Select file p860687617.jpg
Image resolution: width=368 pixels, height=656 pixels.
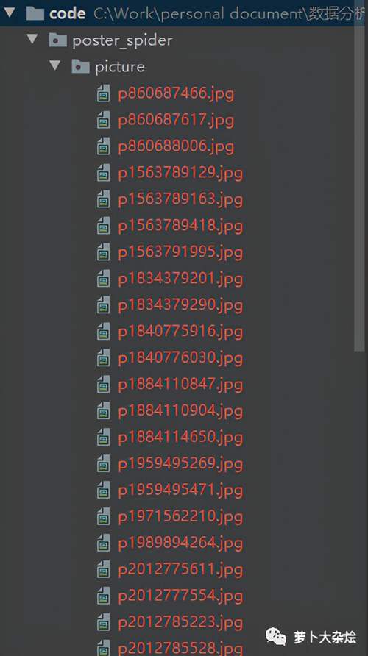click(x=176, y=120)
